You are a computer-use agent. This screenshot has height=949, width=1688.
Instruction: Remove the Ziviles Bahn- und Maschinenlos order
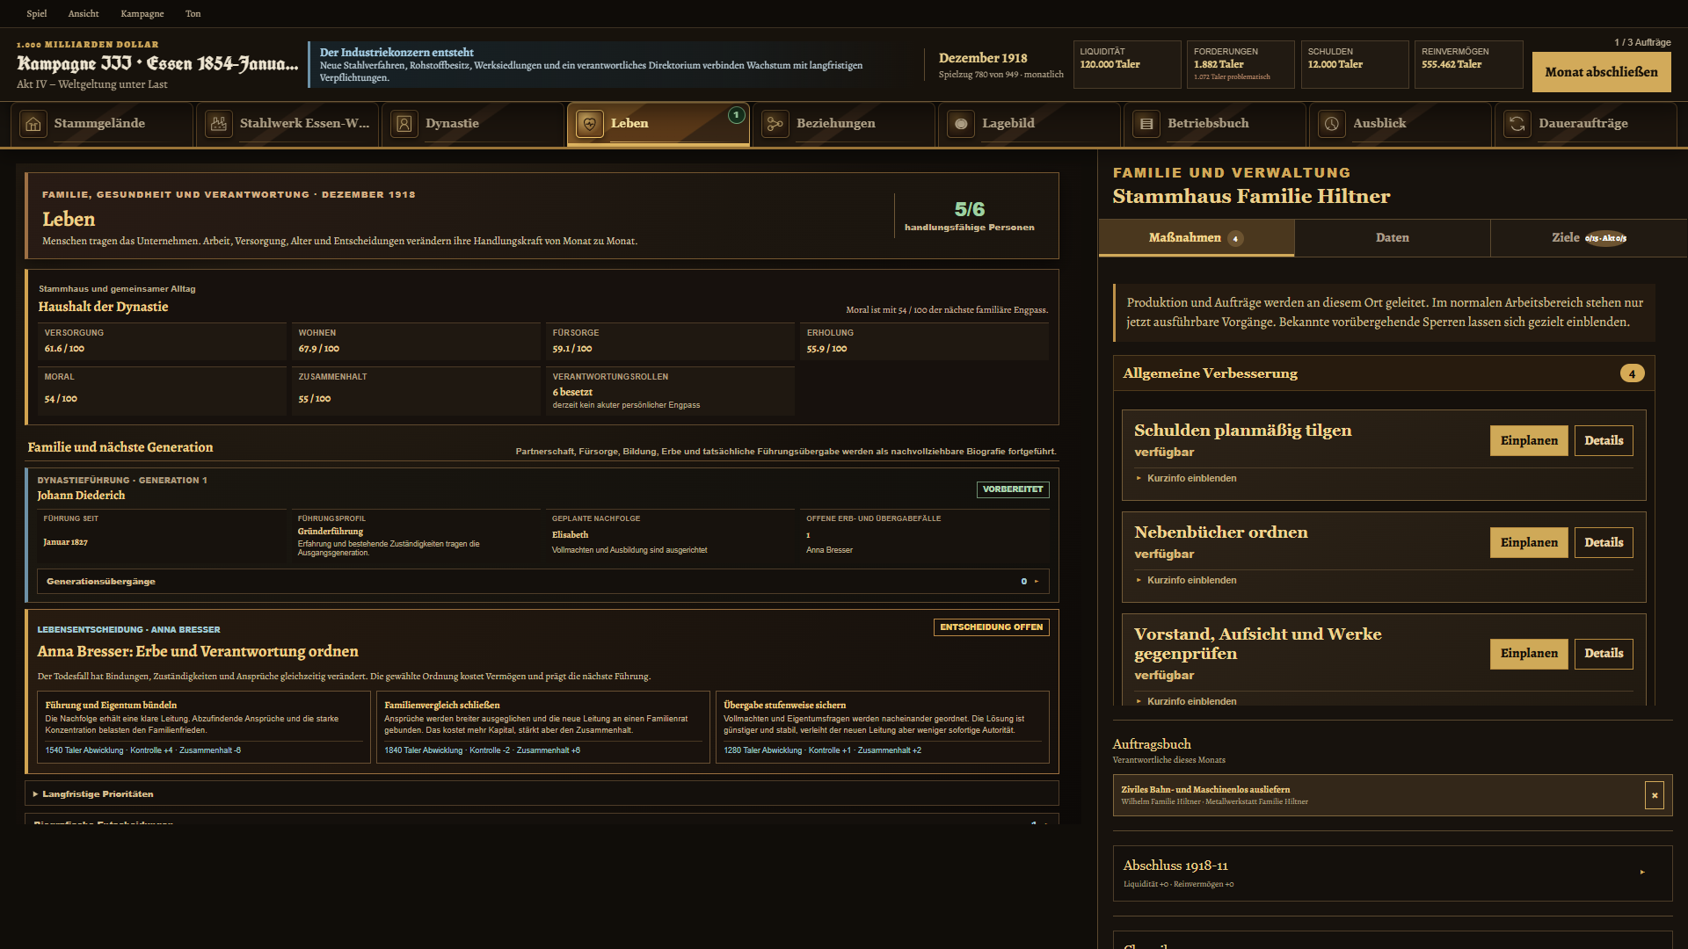coord(1655,795)
